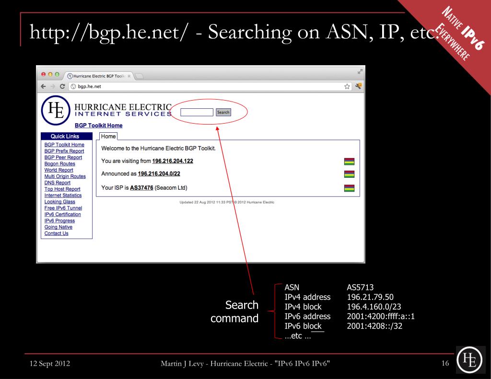
Task: Click the 2001:4208::/32 example block
Action: (374, 326)
